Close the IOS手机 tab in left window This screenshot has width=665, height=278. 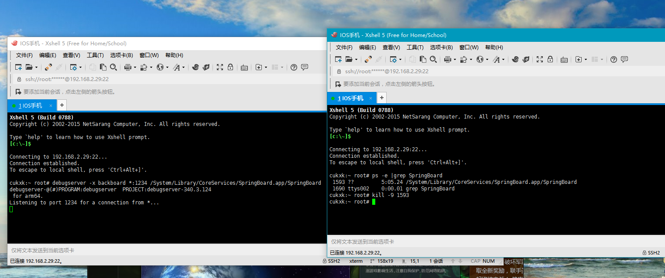point(51,105)
